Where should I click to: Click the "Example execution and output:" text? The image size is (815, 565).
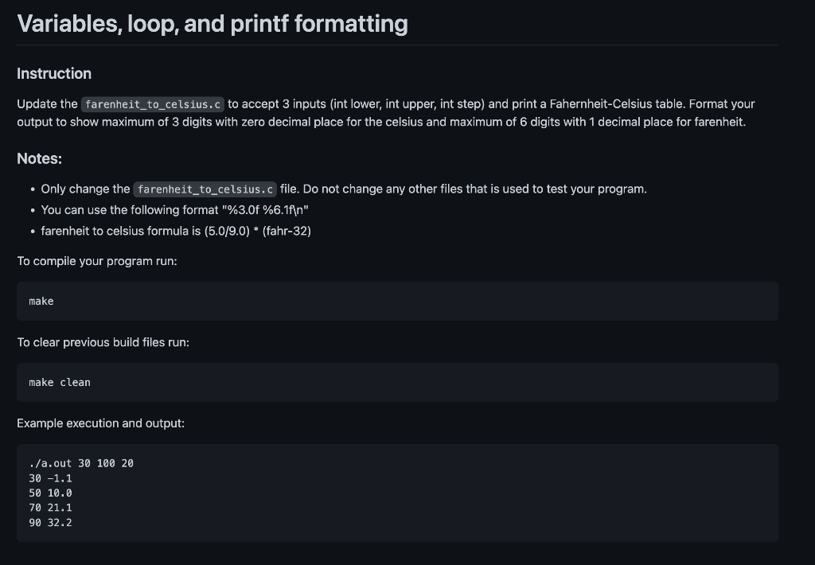pyautogui.click(x=101, y=423)
